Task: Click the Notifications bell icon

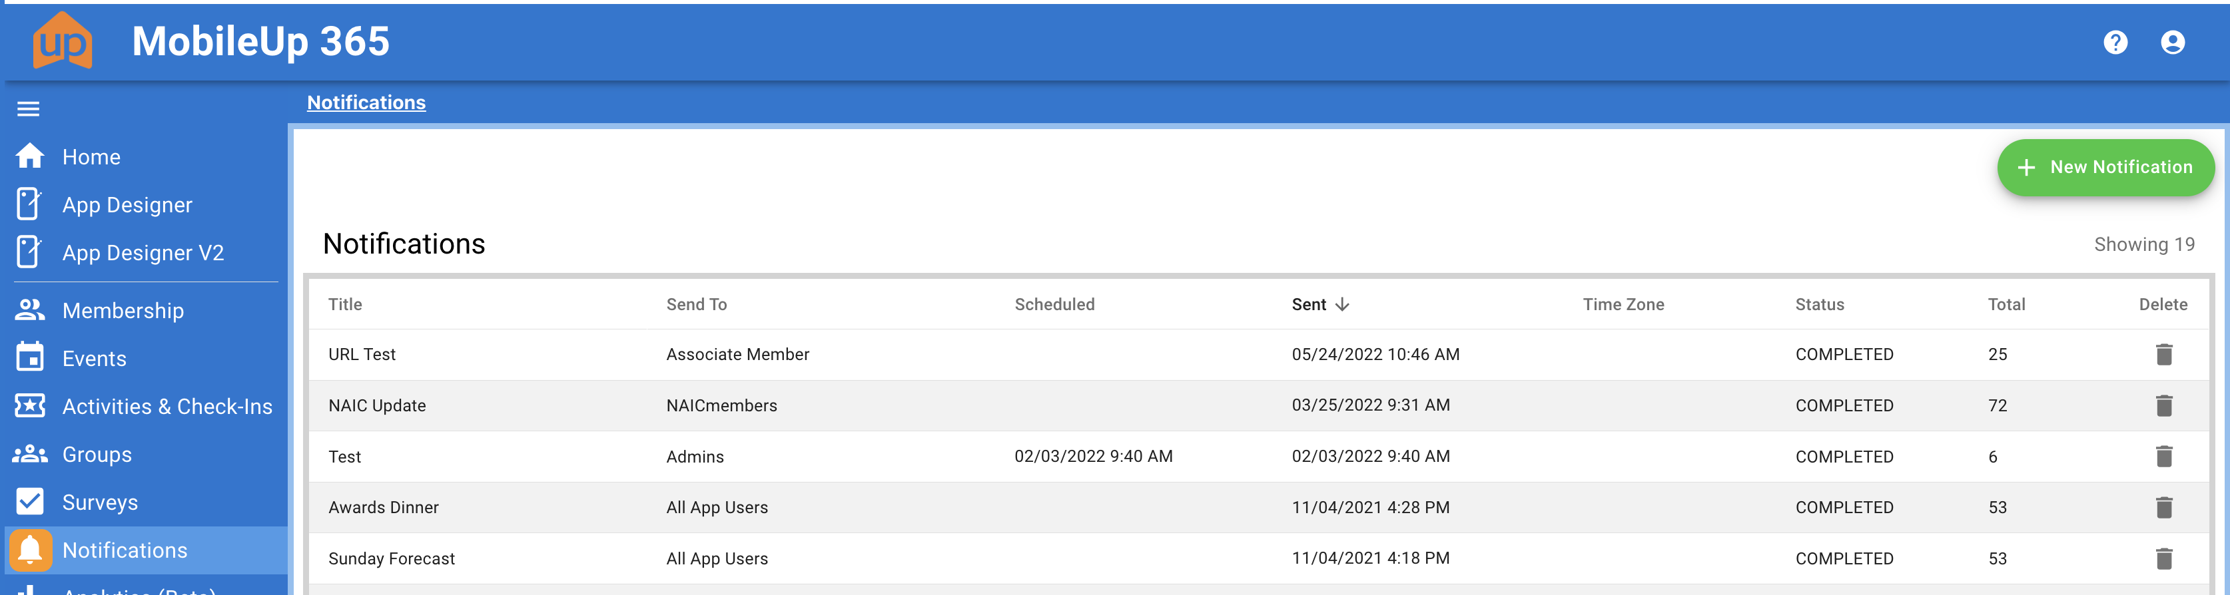Action: pos(30,550)
